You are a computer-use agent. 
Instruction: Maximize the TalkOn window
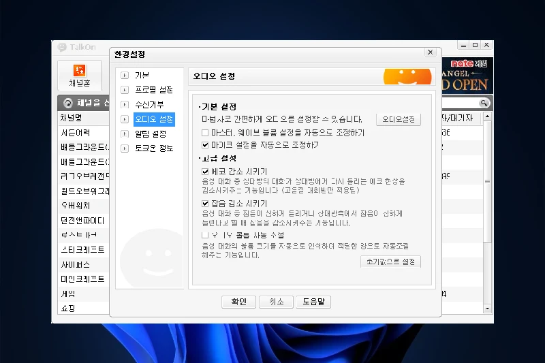(x=475, y=45)
